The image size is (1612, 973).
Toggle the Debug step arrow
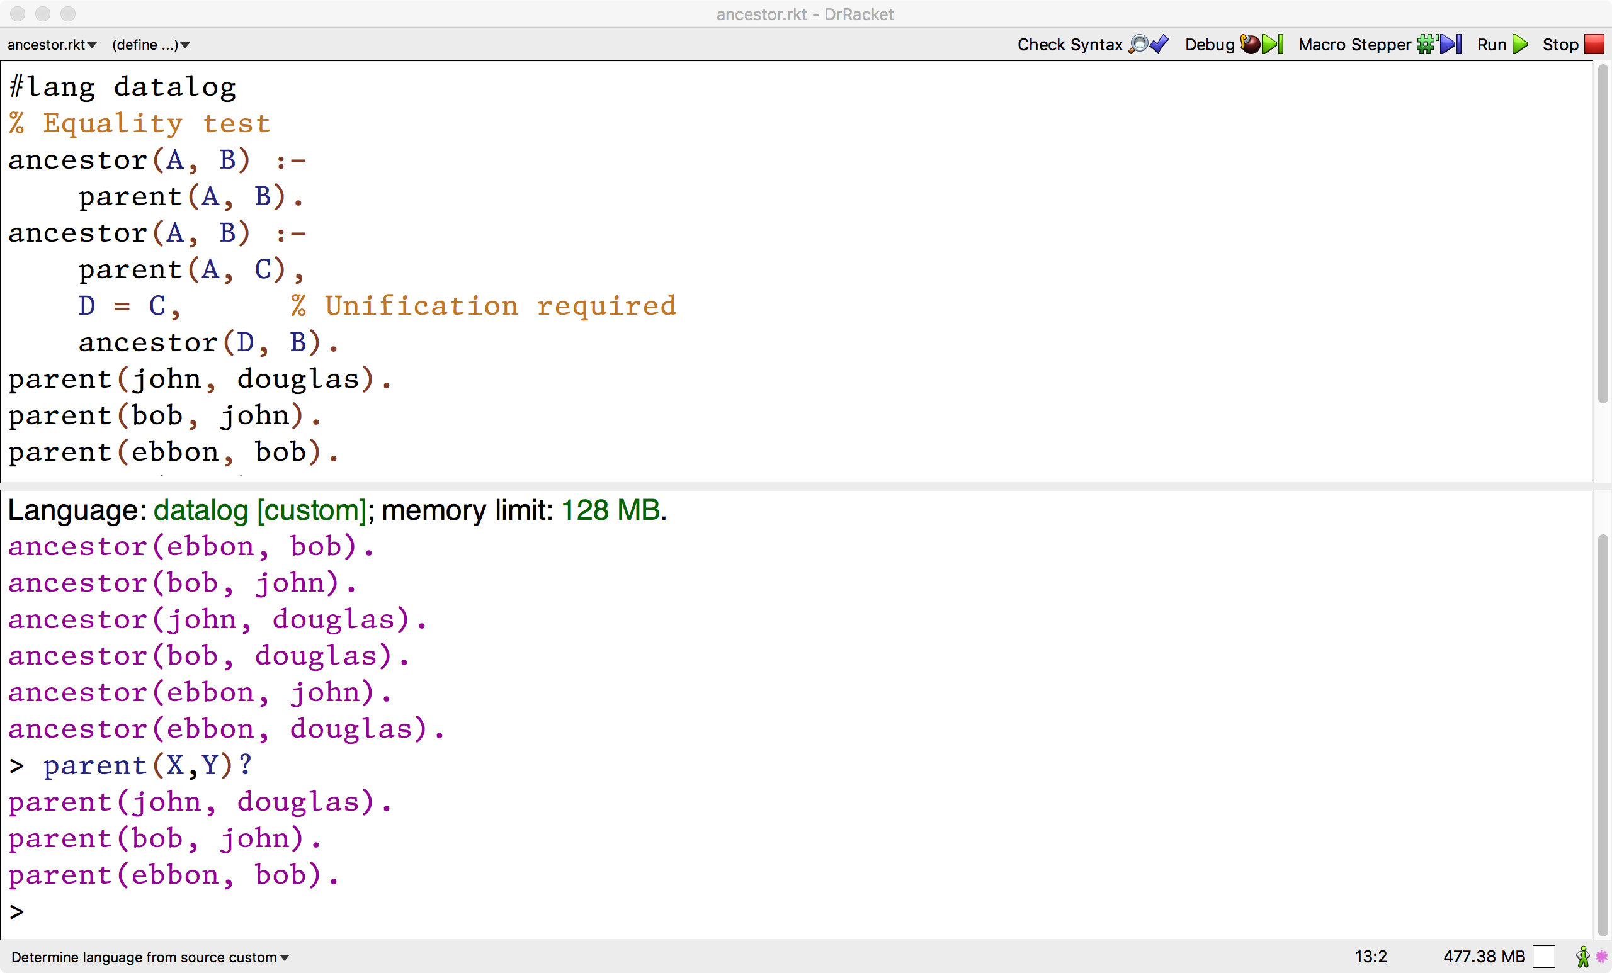click(1273, 45)
